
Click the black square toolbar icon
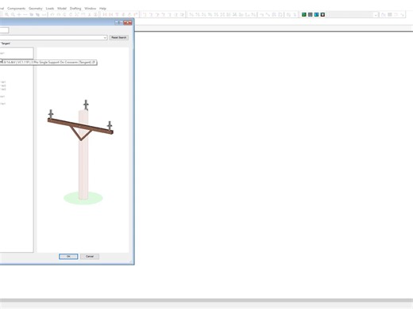click(x=322, y=14)
